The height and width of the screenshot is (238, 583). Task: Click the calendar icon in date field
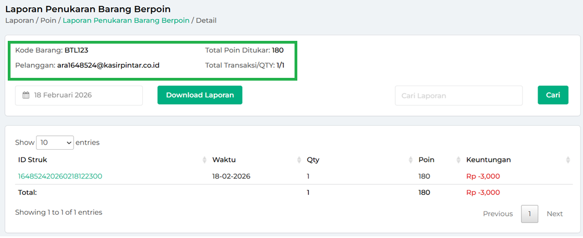[x=25, y=95]
